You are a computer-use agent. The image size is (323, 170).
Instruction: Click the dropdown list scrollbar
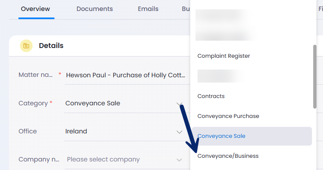click(x=314, y=77)
